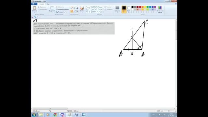This screenshot has width=208, height=117.
Task: Choose the purple color swatch
Action: tap(155, 7)
